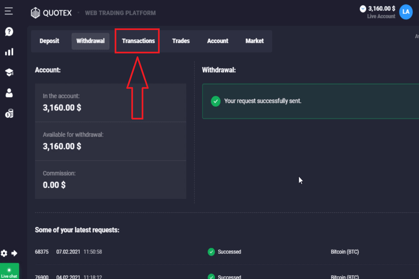The height and width of the screenshot is (279, 419).
Task: Click the Quotex logo
Action: click(51, 12)
